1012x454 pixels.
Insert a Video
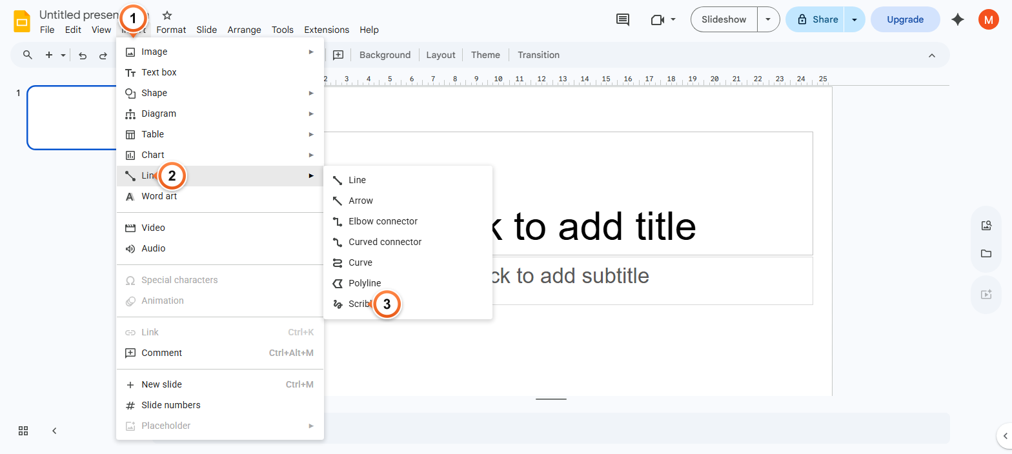point(220,228)
